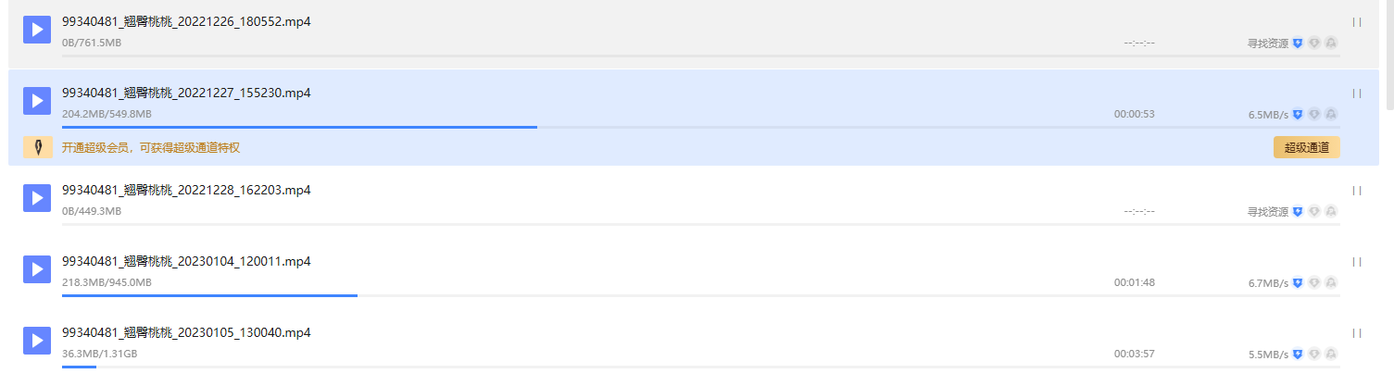This screenshot has width=1394, height=386.
Task: Pause the 20221227_155230.mp4 download task
Action: (x=1357, y=93)
